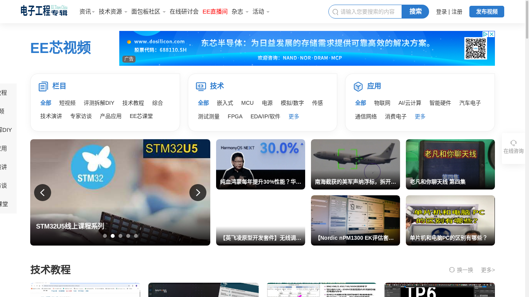Select the fourth carousel dot
Screen dimensions: 529x297
[x=128, y=236]
